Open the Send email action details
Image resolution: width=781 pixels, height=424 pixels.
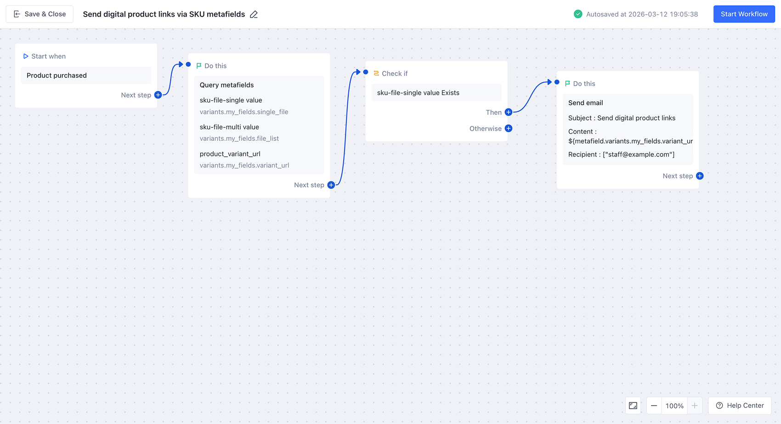[628, 129]
